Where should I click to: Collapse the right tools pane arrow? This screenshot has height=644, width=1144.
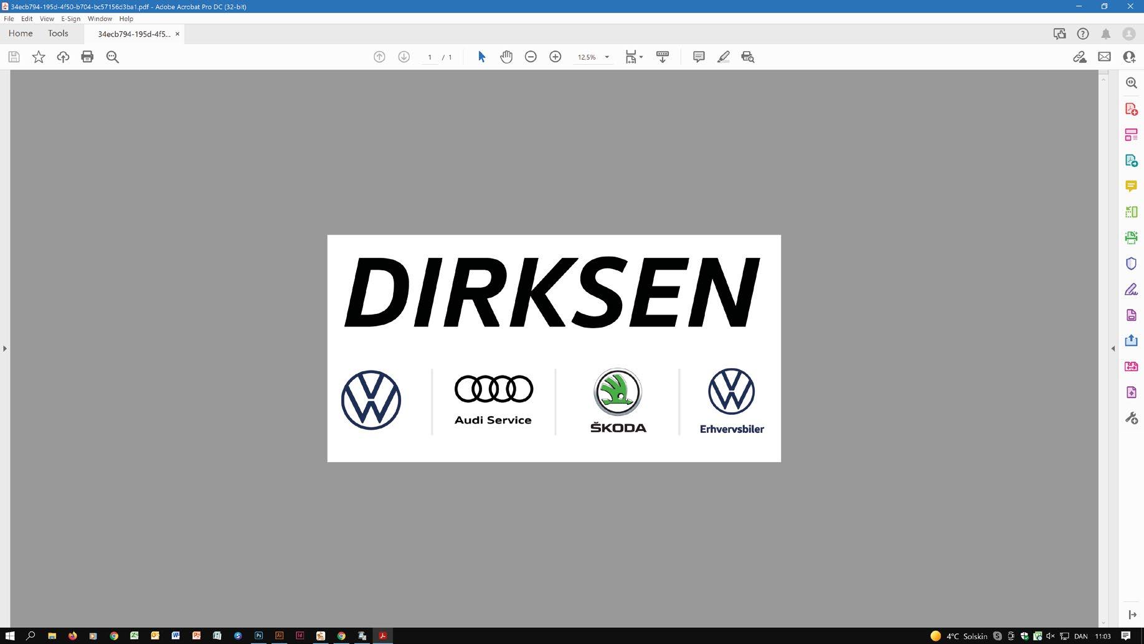coord(1113,348)
